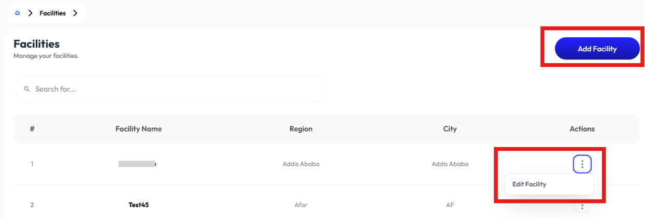Image resolution: width=645 pixels, height=218 pixels.
Task: Choose Edit Facility from the popup menu
Action: coord(529,184)
